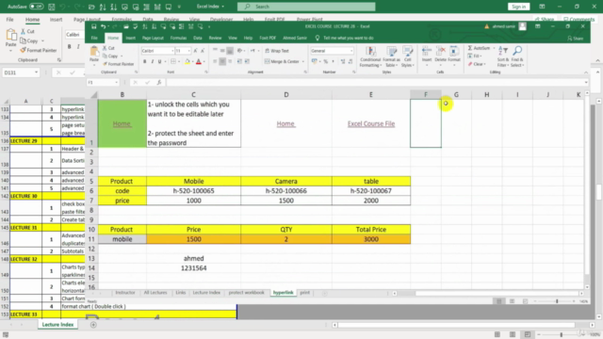This screenshot has width=603, height=339.
Task: Open General number format dropdown
Action: (x=351, y=51)
